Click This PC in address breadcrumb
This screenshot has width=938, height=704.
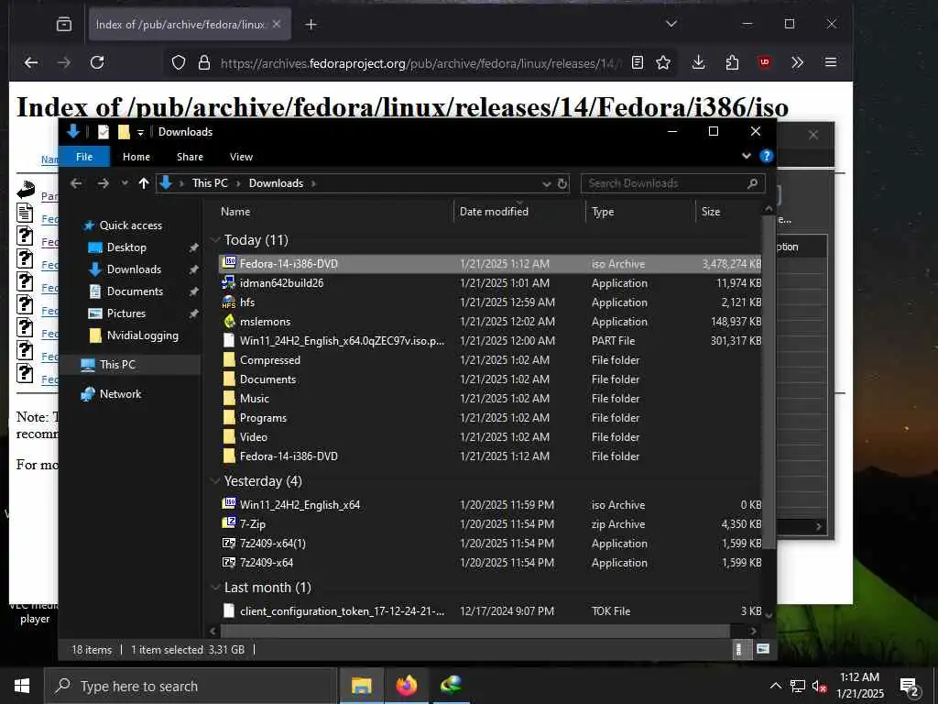(210, 183)
